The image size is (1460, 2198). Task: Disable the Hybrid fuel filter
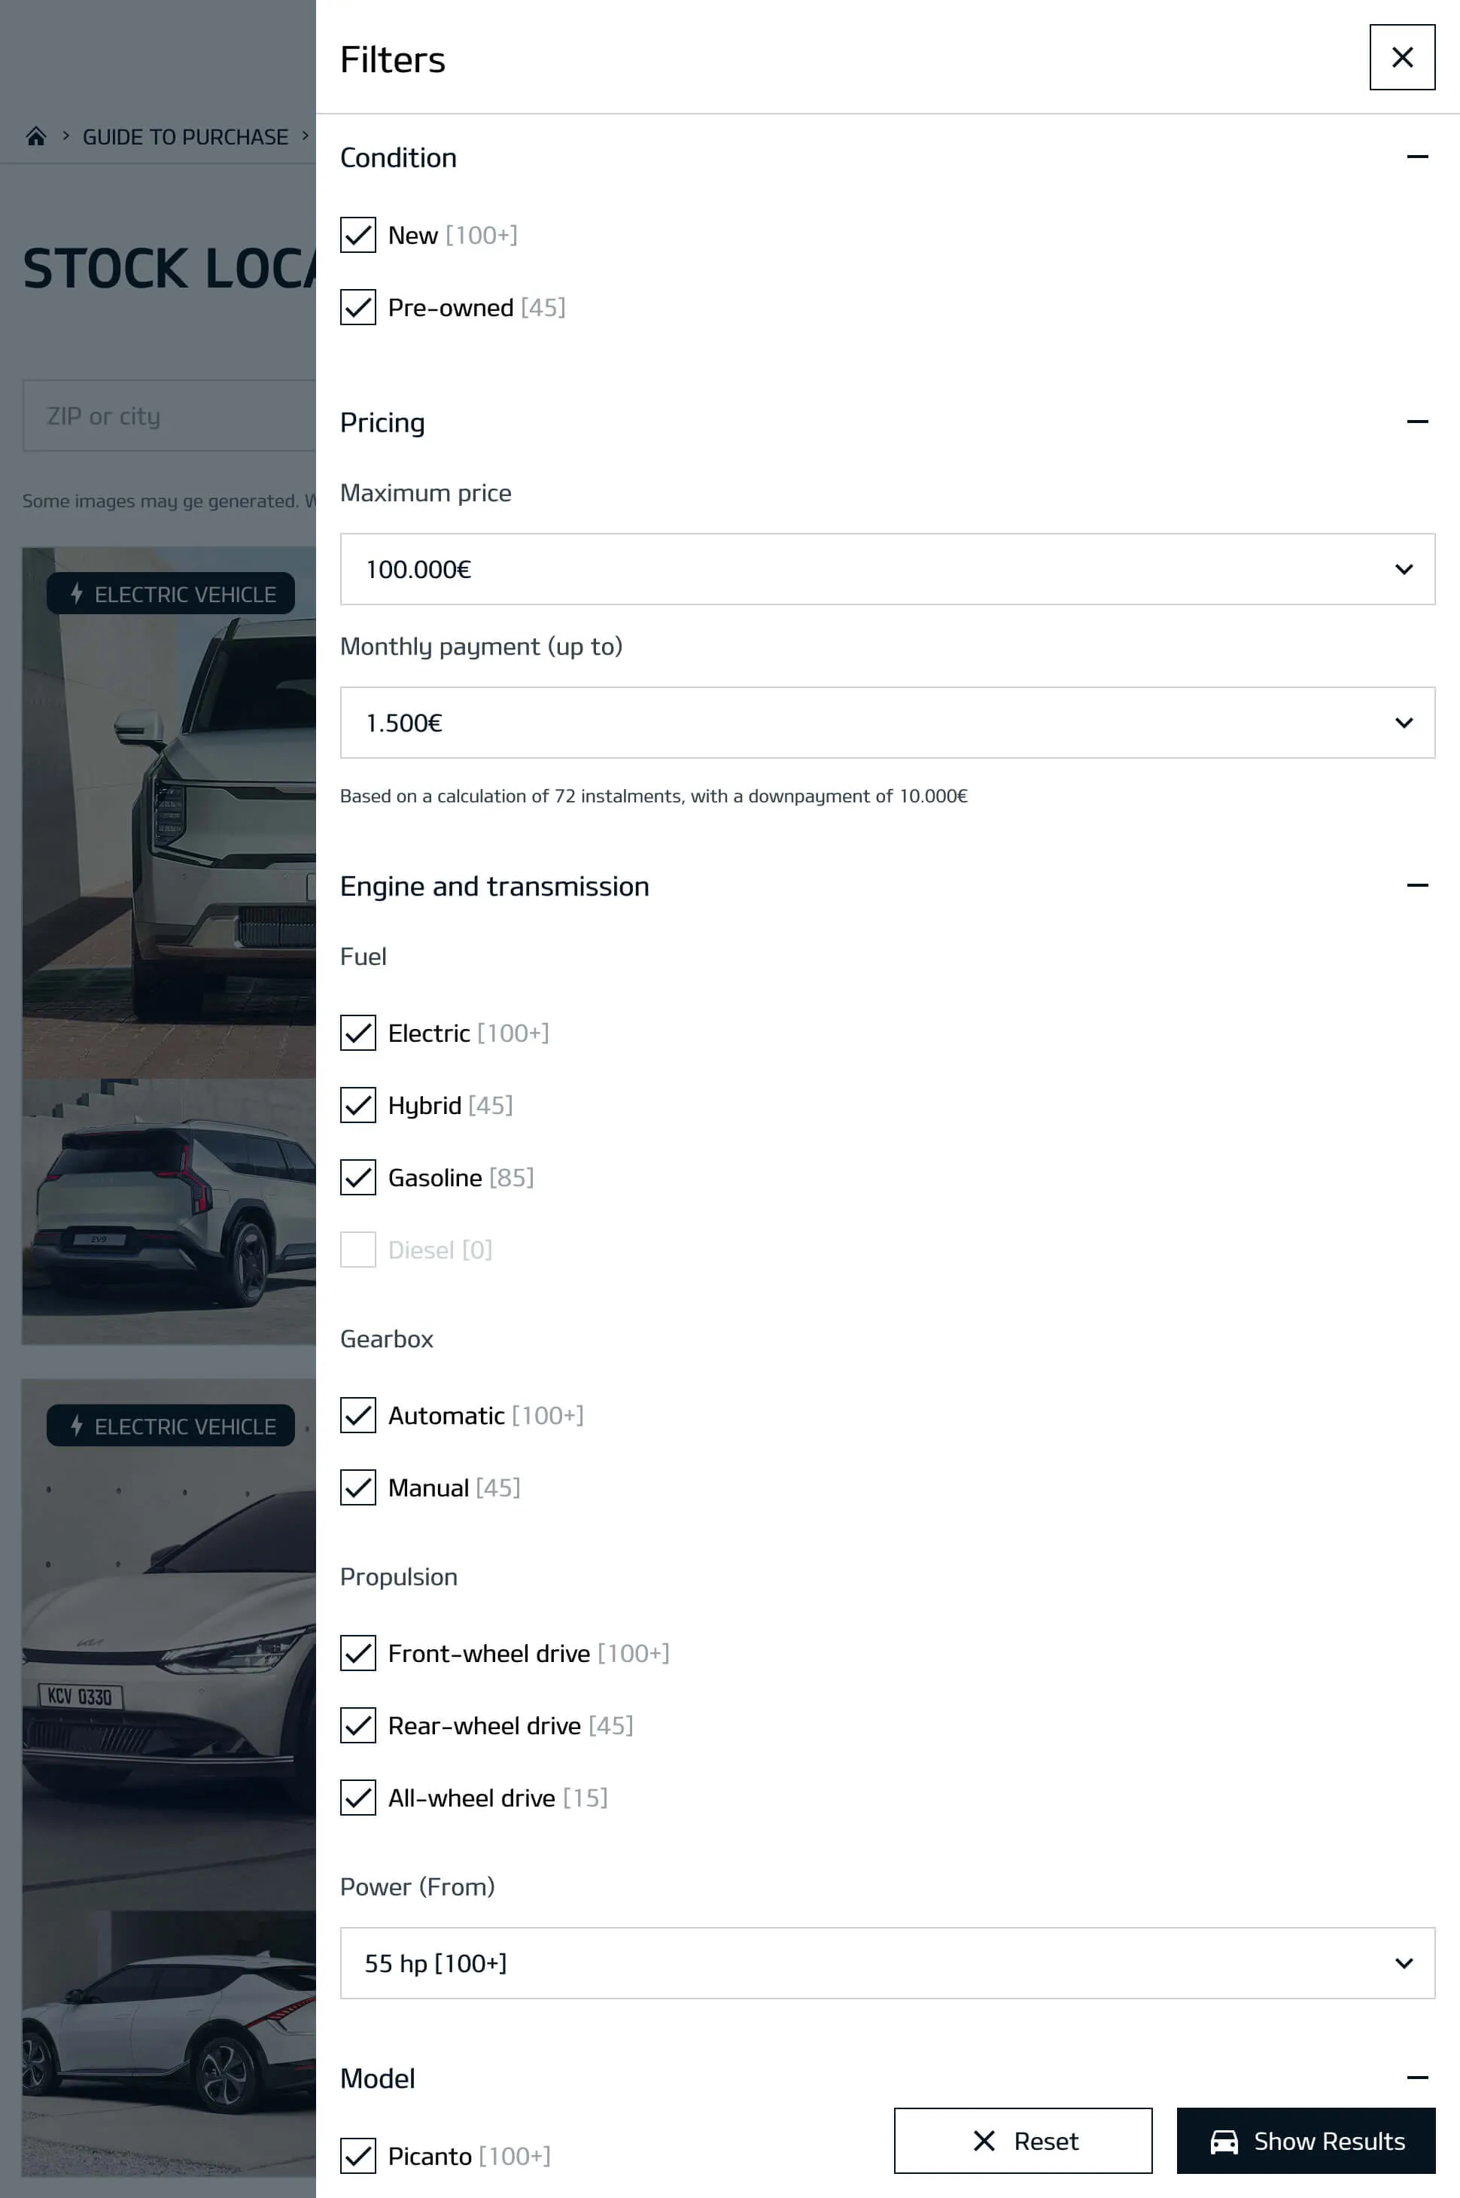(357, 1106)
